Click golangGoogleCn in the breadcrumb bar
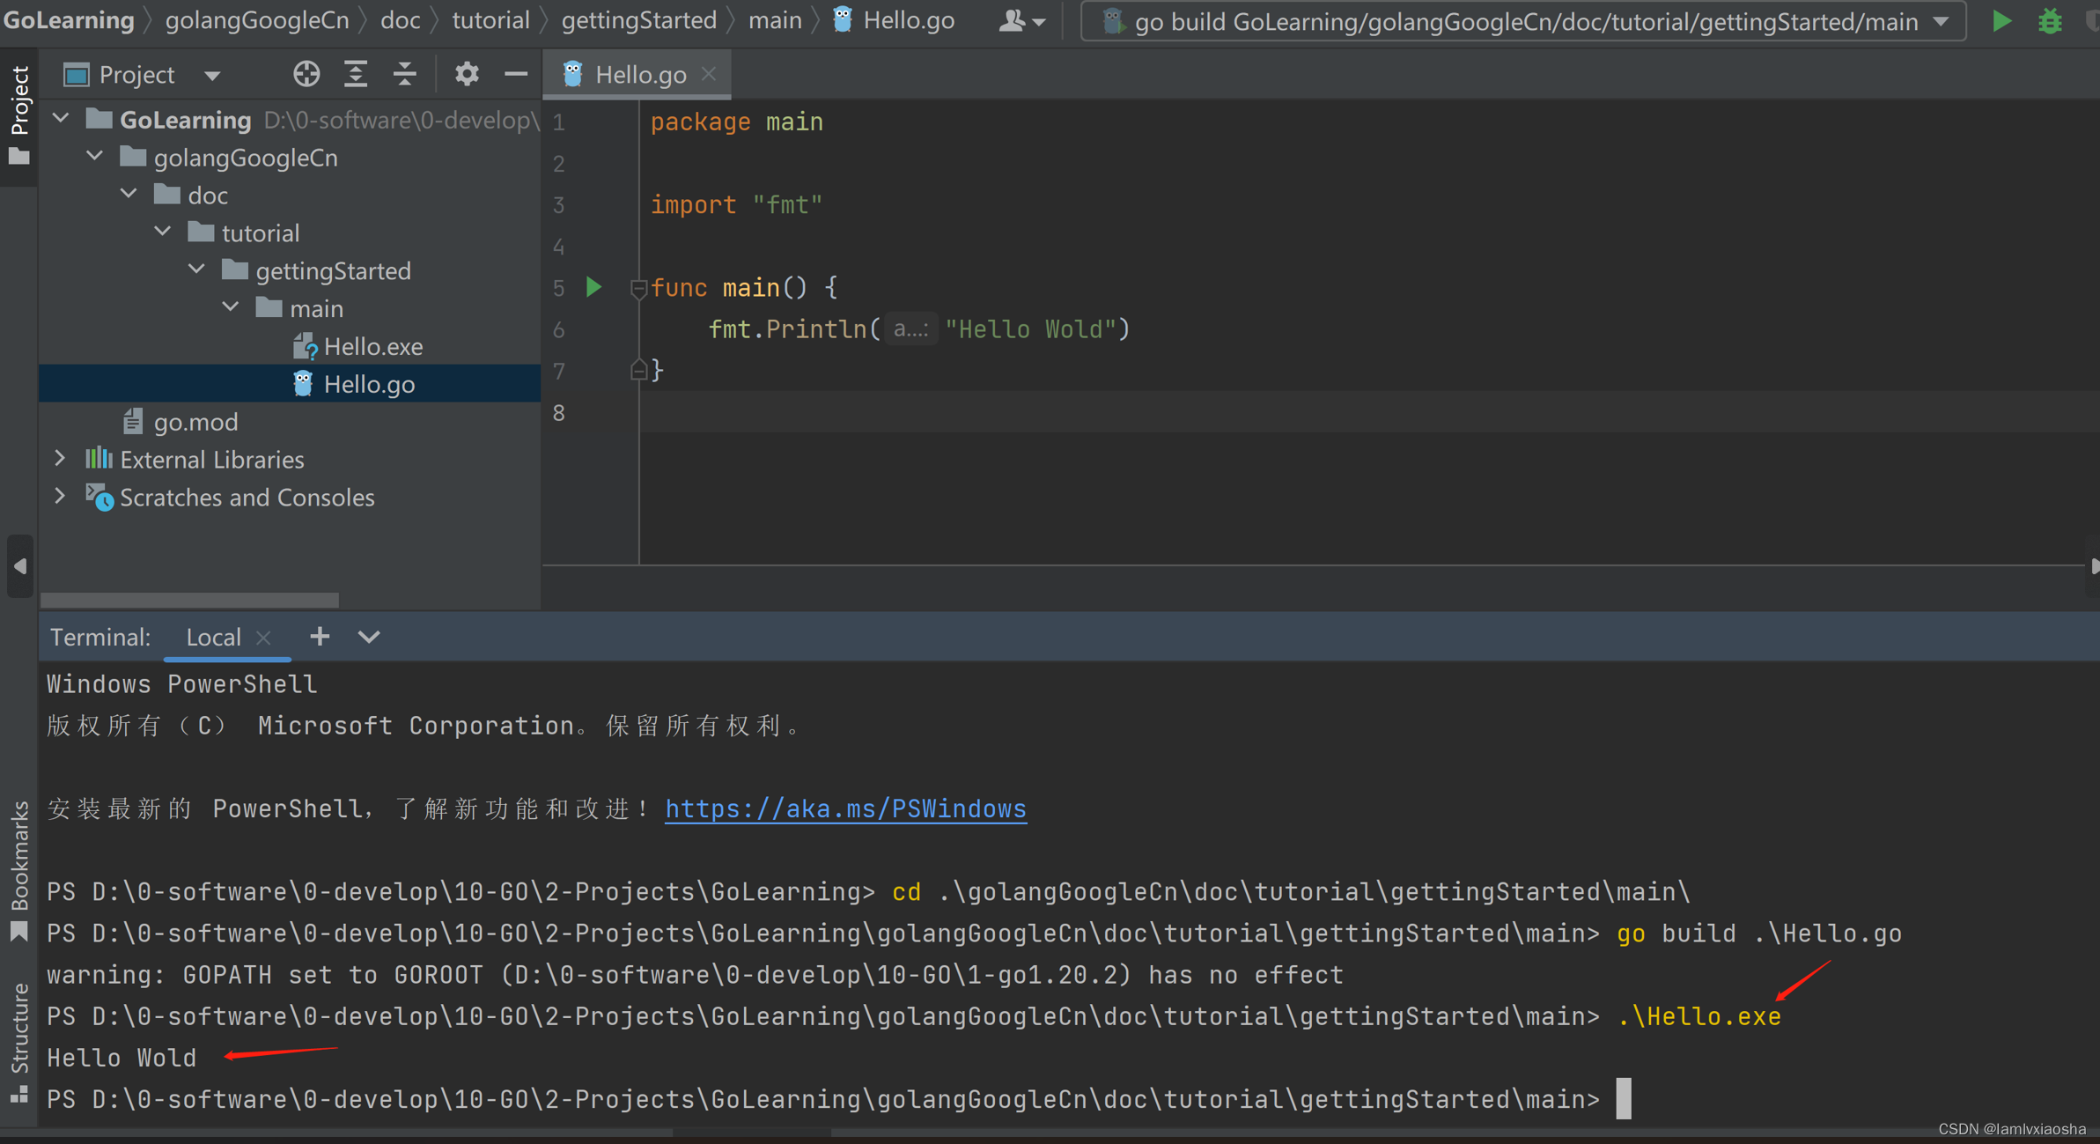The width and height of the screenshot is (2100, 1144). click(257, 20)
